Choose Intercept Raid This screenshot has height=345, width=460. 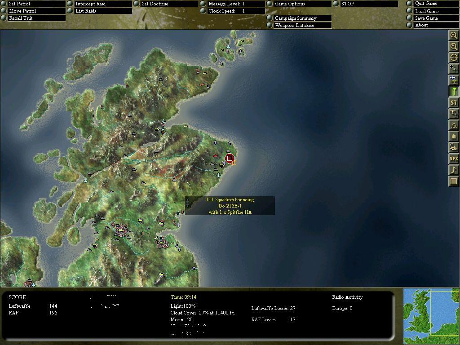100,4
